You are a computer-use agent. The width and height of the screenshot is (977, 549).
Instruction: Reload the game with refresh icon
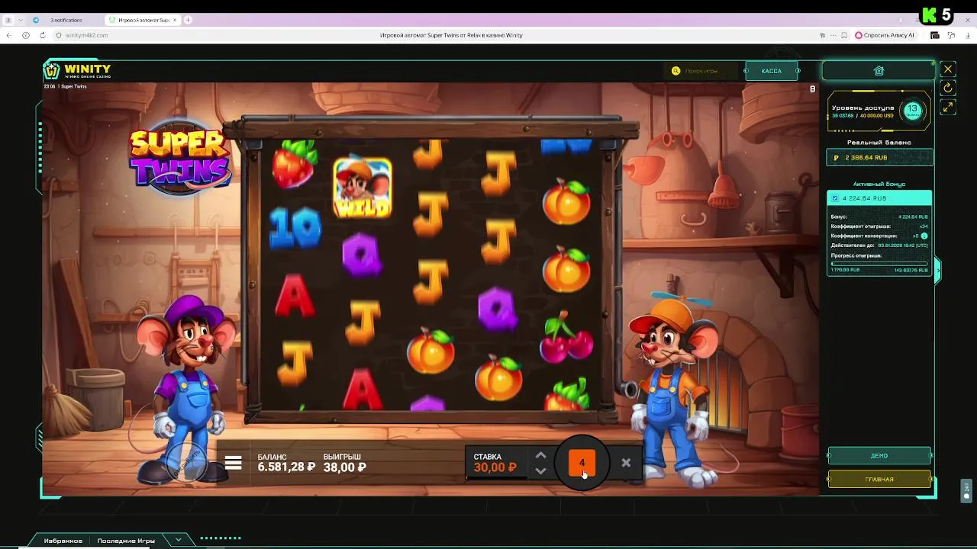click(x=948, y=88)
